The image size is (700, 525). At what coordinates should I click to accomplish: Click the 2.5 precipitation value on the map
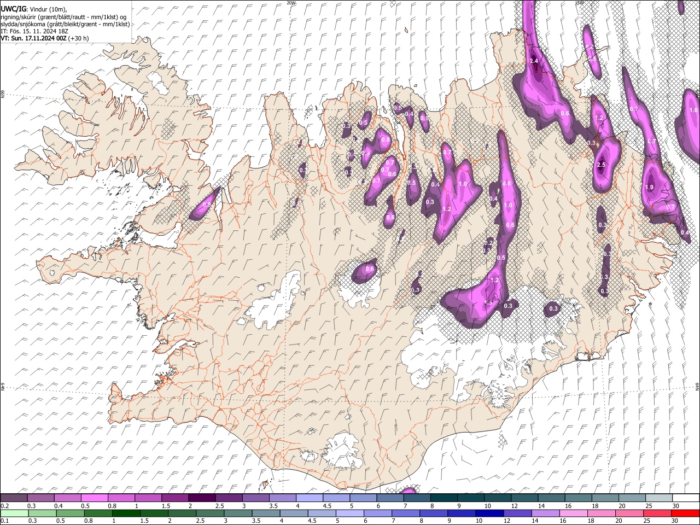(x=601, y=165)
